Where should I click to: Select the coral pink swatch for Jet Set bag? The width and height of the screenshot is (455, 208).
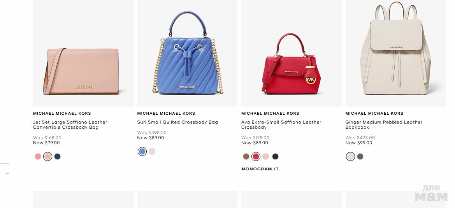(x=38, y=156)
